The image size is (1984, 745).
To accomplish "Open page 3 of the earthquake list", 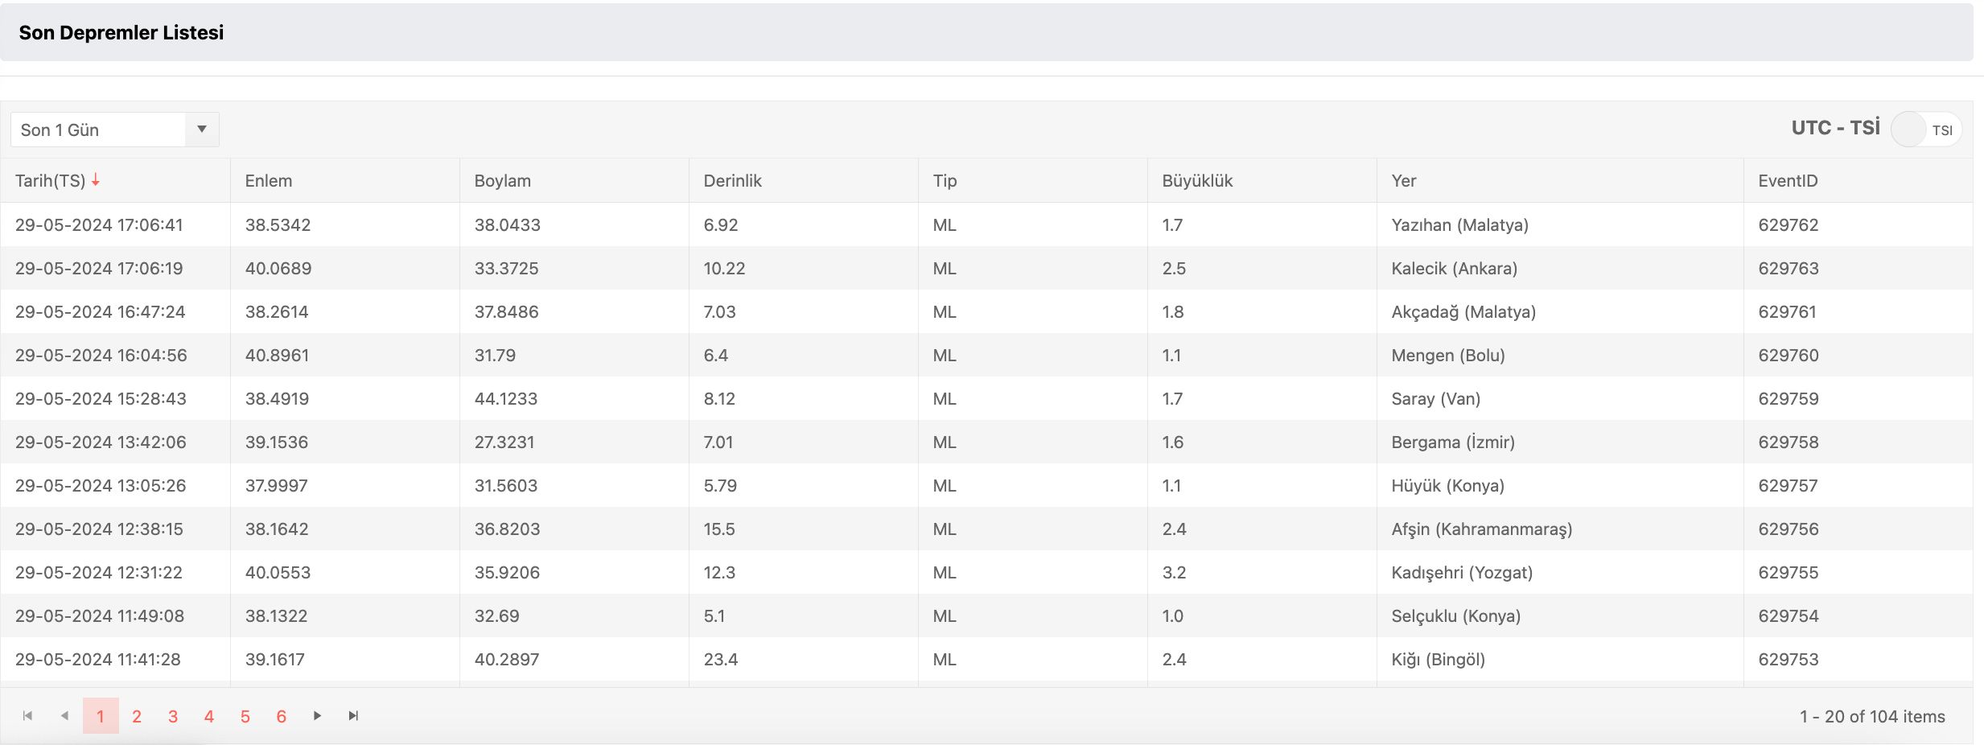I will [x=173, y=716].
